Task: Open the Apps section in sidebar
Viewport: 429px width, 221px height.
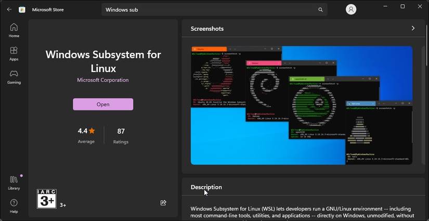Action: tap(14, 54)
